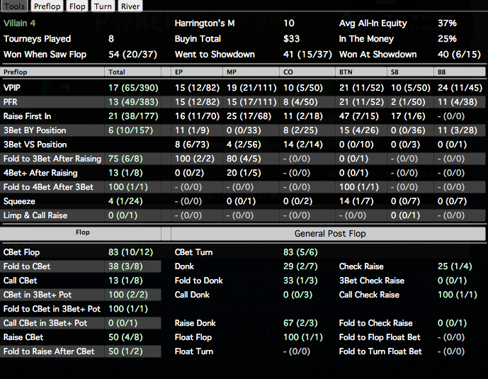Select the MP position column header
Image resolution: width=488 pixels, height=379 pixels.
pos(251,72)
